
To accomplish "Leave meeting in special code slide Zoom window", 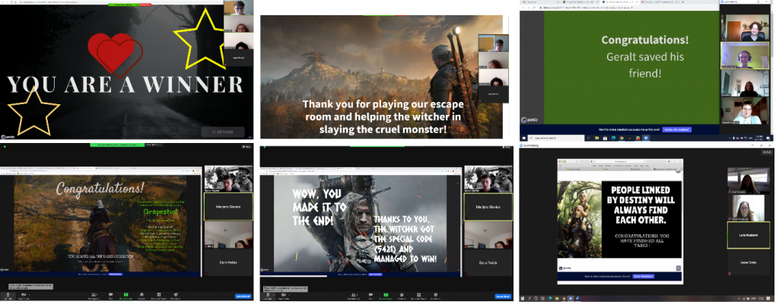I will coord(503,296).
